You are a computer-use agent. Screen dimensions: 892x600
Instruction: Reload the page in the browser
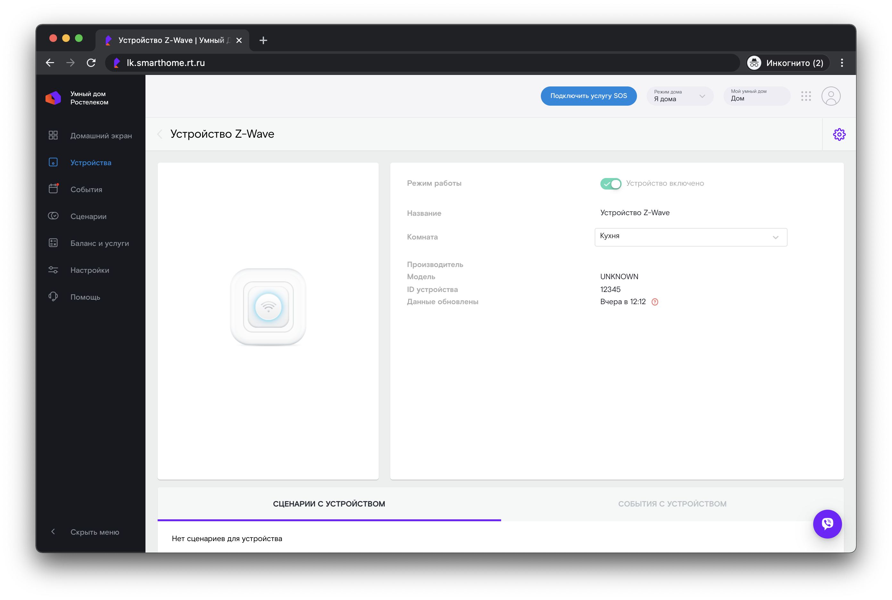tap(91, 63)
